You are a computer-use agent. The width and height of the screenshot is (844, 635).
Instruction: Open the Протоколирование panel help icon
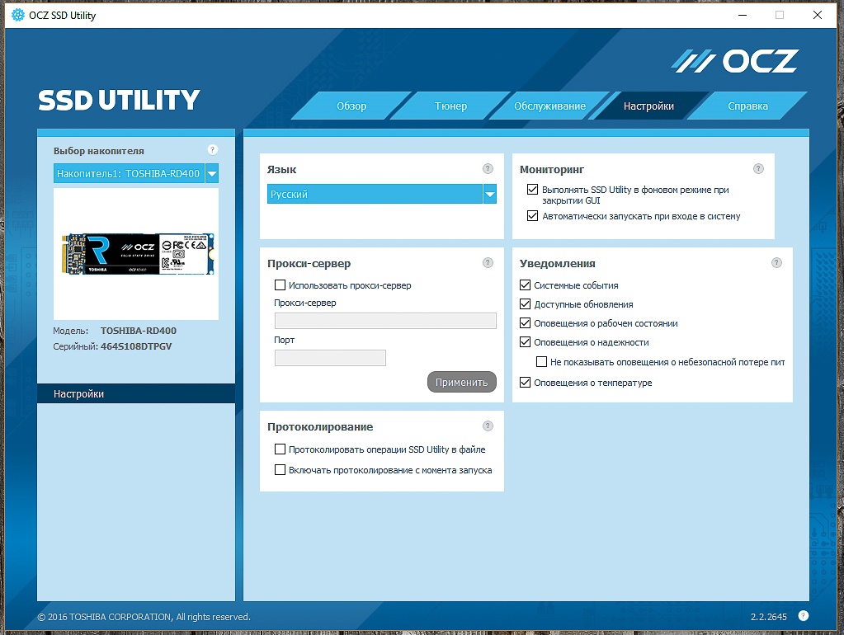coord(487,426)
